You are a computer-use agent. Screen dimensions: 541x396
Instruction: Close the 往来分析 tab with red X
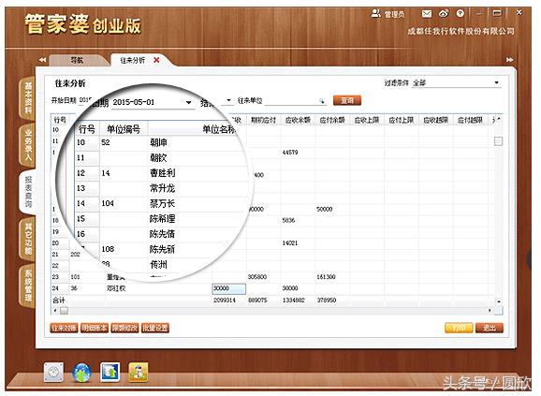coord(156,60)
